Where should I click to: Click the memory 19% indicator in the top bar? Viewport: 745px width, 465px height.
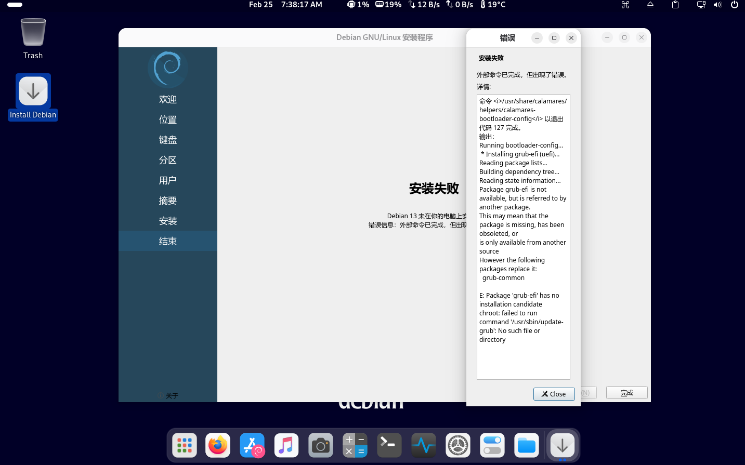point(388,5)
